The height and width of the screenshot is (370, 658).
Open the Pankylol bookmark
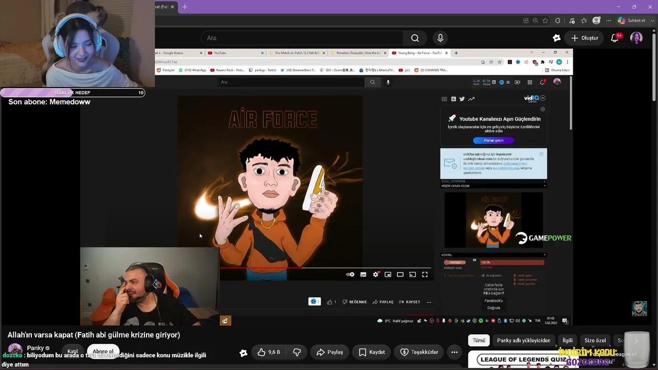point(166,70)
